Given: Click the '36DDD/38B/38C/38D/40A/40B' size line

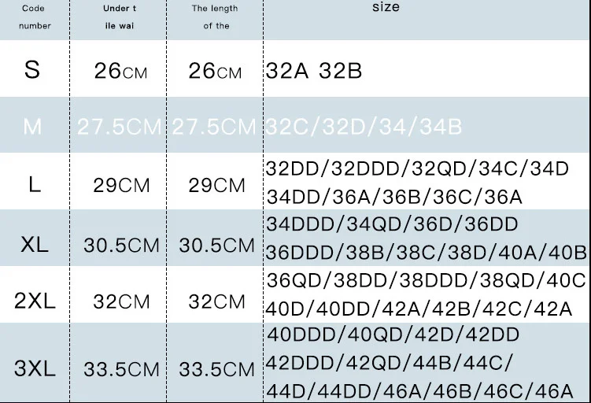Looking at the screenshot, I should [x=427, y=253].
